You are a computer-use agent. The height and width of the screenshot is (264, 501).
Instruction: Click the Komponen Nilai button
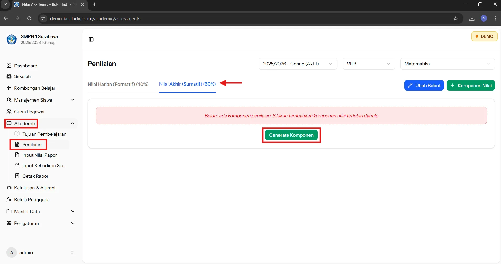[471, 85]
